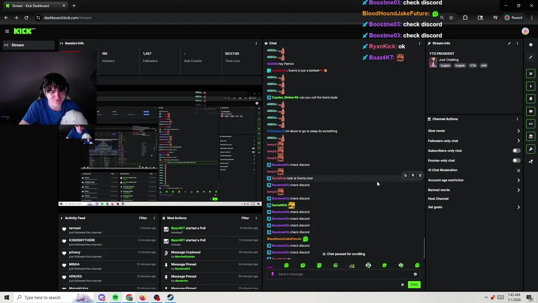The image size is (538, 303).
Task: Click Host Channel
Action: point(438,199)
